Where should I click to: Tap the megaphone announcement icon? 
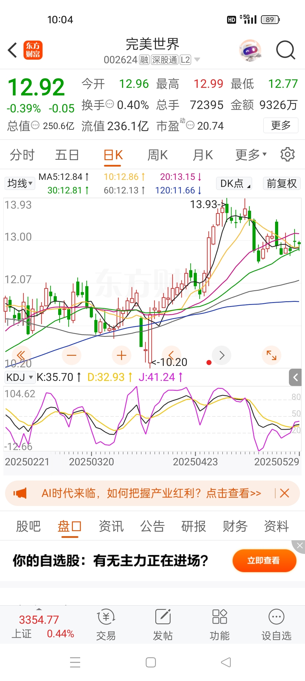coord(20,493)
